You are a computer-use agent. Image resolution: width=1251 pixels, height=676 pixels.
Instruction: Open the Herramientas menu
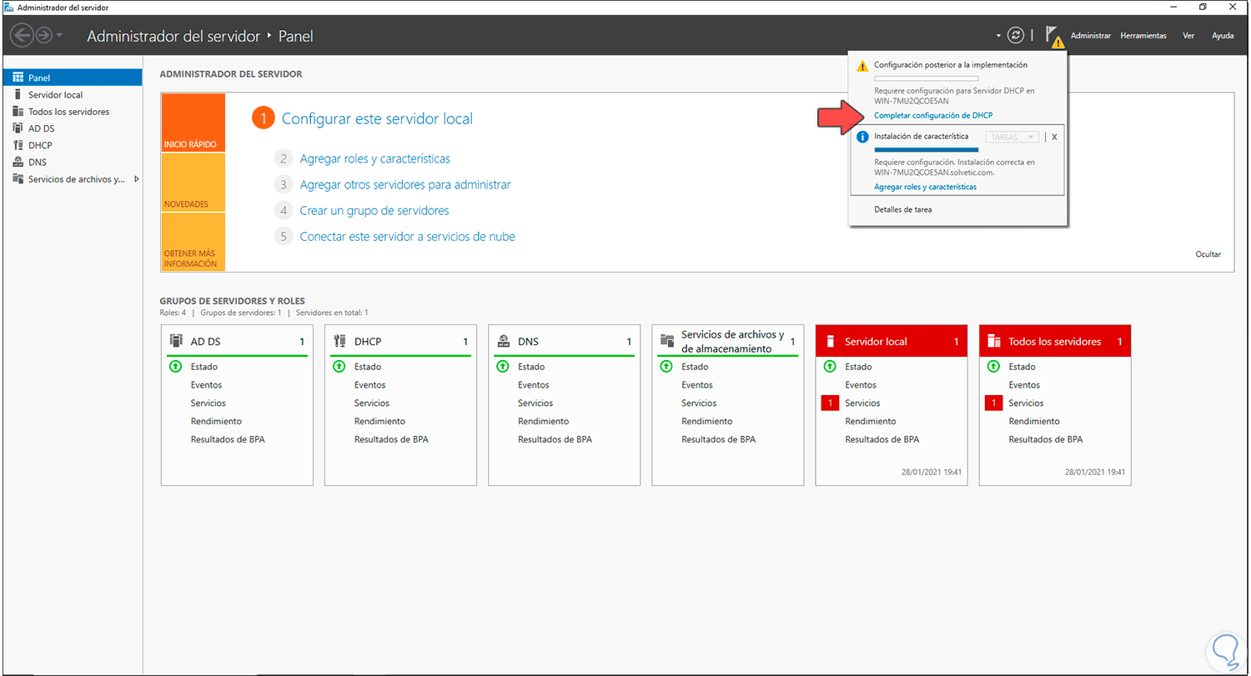(1143, 36)
